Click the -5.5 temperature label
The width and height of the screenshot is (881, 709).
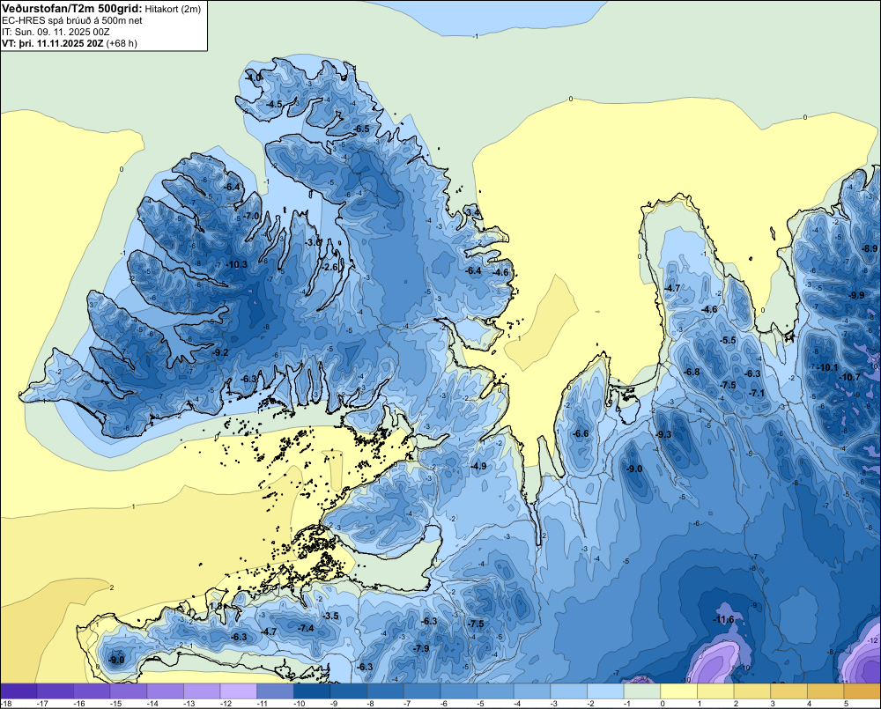click(728, 340)
